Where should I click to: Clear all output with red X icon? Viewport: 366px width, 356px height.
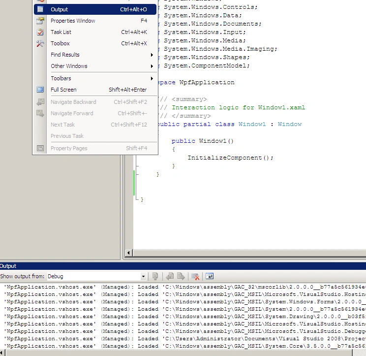[195, 276]
